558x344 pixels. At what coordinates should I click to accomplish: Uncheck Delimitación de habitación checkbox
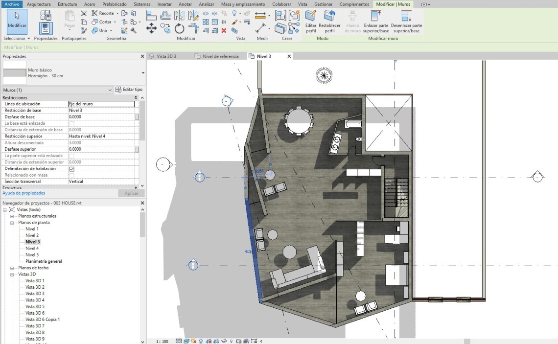(x=72, y=169)
